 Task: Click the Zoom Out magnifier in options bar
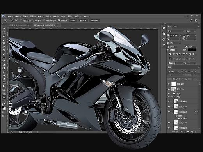pyautogui.click(x=16, y=21)
